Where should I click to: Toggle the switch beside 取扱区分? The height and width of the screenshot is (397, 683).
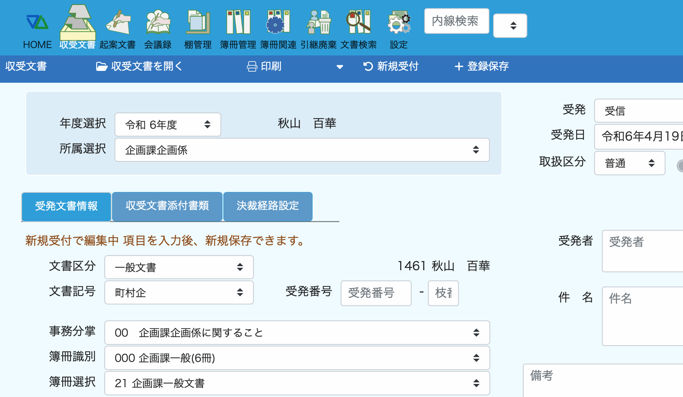(x=680, y=165)
